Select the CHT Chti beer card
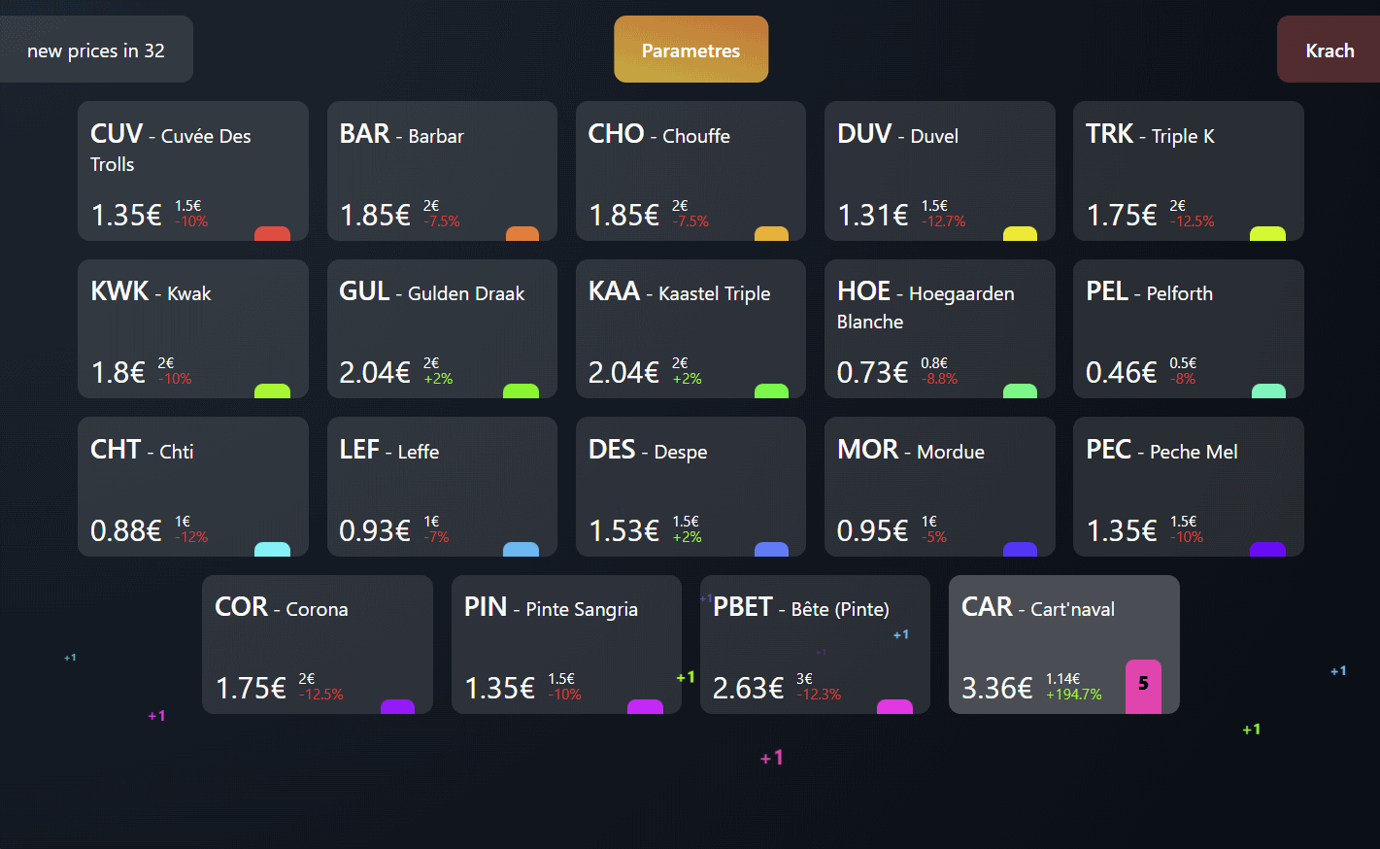The width and height of the screenshot is (1380, 849). 193,487
